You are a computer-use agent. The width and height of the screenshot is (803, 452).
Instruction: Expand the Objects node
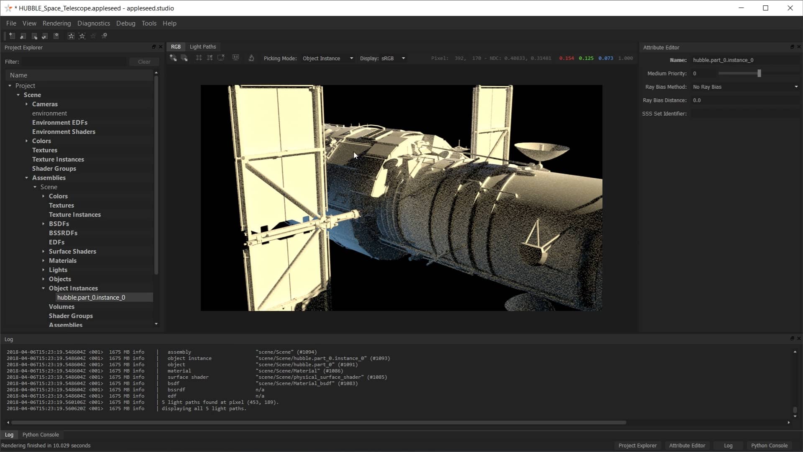(x=43, y=279)
